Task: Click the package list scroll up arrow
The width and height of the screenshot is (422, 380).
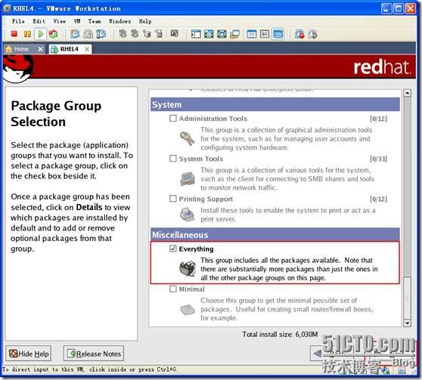Action: click(x=407, y=94)
